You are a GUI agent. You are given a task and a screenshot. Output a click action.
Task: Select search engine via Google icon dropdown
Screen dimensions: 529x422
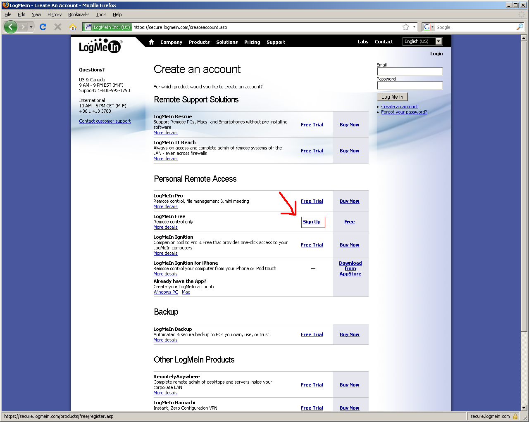(x=429, y=27)
